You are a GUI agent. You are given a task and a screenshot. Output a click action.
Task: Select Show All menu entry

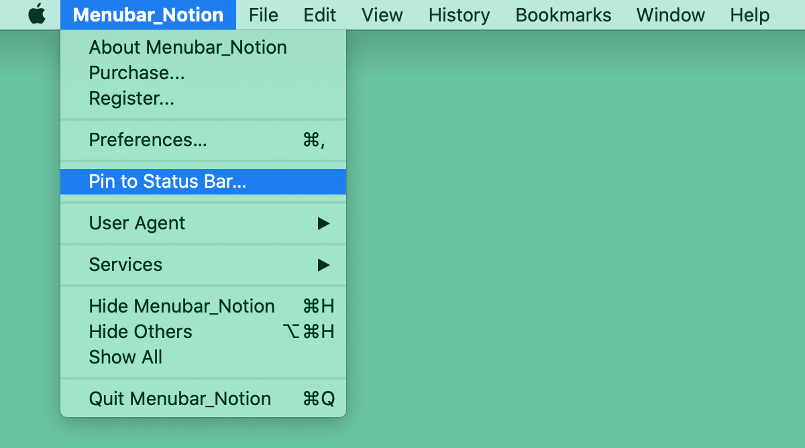click(x=203, y=357)
